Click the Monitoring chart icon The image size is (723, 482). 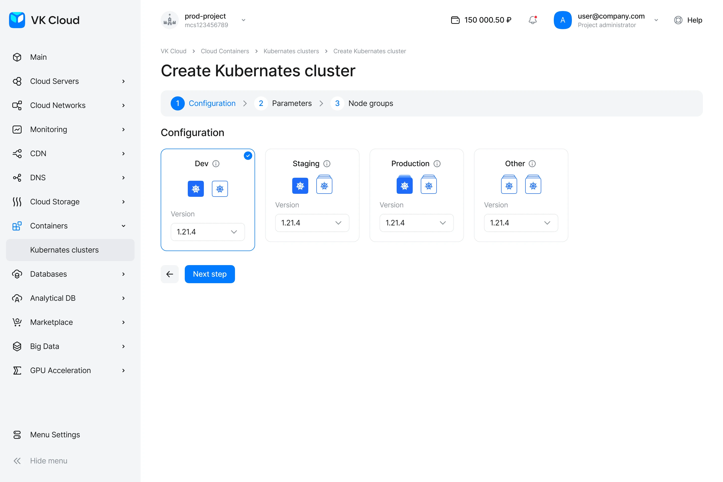[x=17, y=130]
